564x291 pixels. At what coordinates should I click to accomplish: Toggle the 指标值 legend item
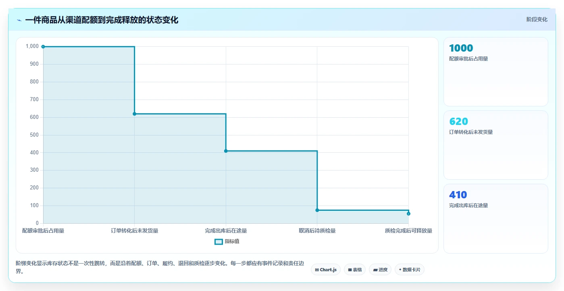227,241
